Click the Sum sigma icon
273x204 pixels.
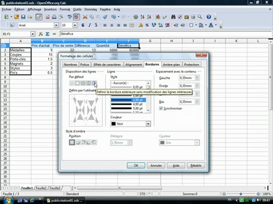pos(47,34)
